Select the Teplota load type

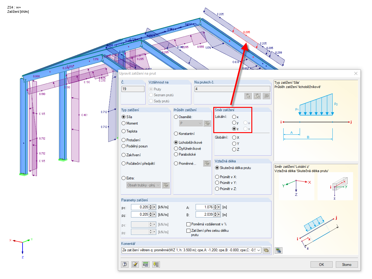[x=123, y=131]
